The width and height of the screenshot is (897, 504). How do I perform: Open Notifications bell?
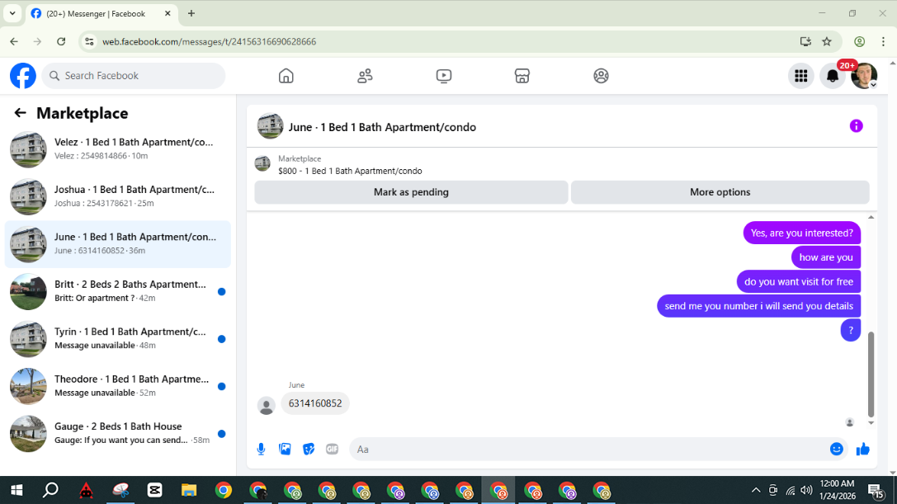click(833, 76)
